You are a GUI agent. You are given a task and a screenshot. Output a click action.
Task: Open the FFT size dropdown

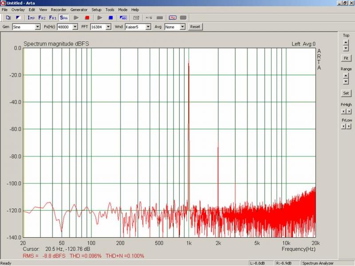[x=108, y=27]
